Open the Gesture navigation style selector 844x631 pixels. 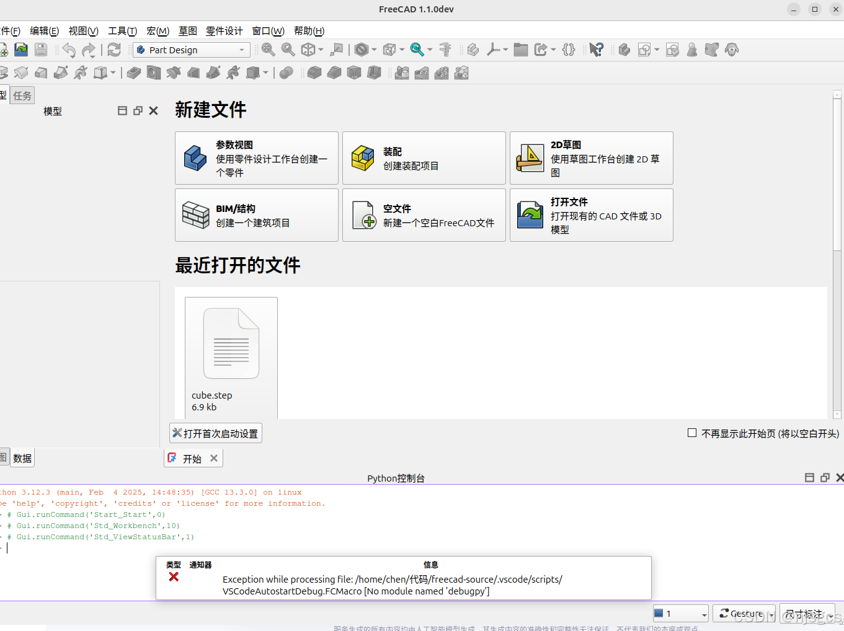pyautogui.click(x=744, y=613)
